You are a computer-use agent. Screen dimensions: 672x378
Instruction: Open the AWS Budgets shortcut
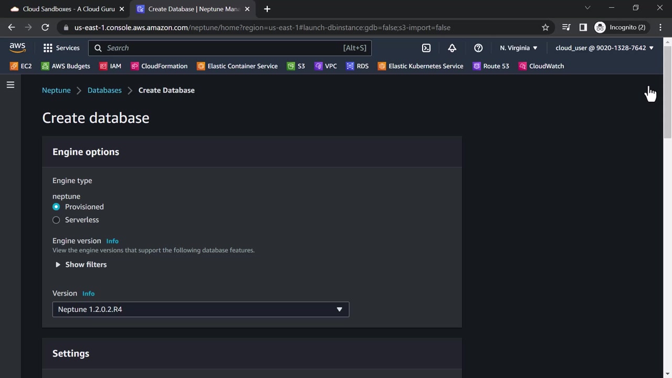coord(66,66)
